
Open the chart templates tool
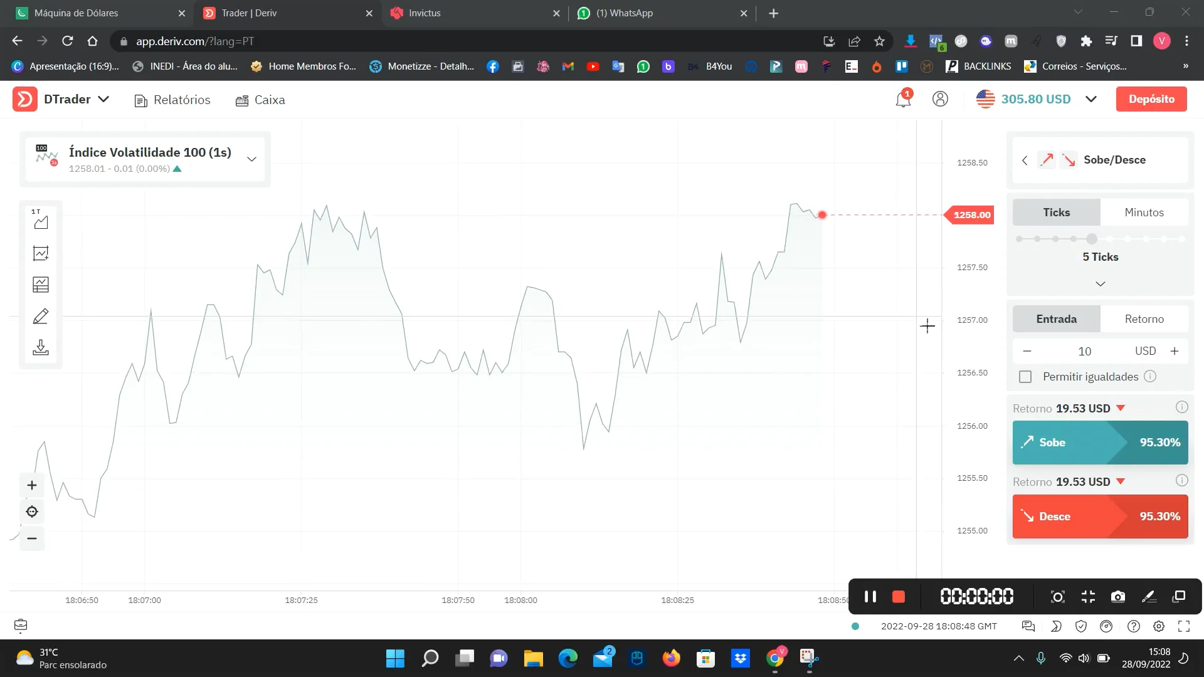41,285
